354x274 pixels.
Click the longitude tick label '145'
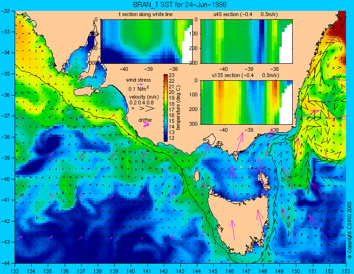coord(213,271)
